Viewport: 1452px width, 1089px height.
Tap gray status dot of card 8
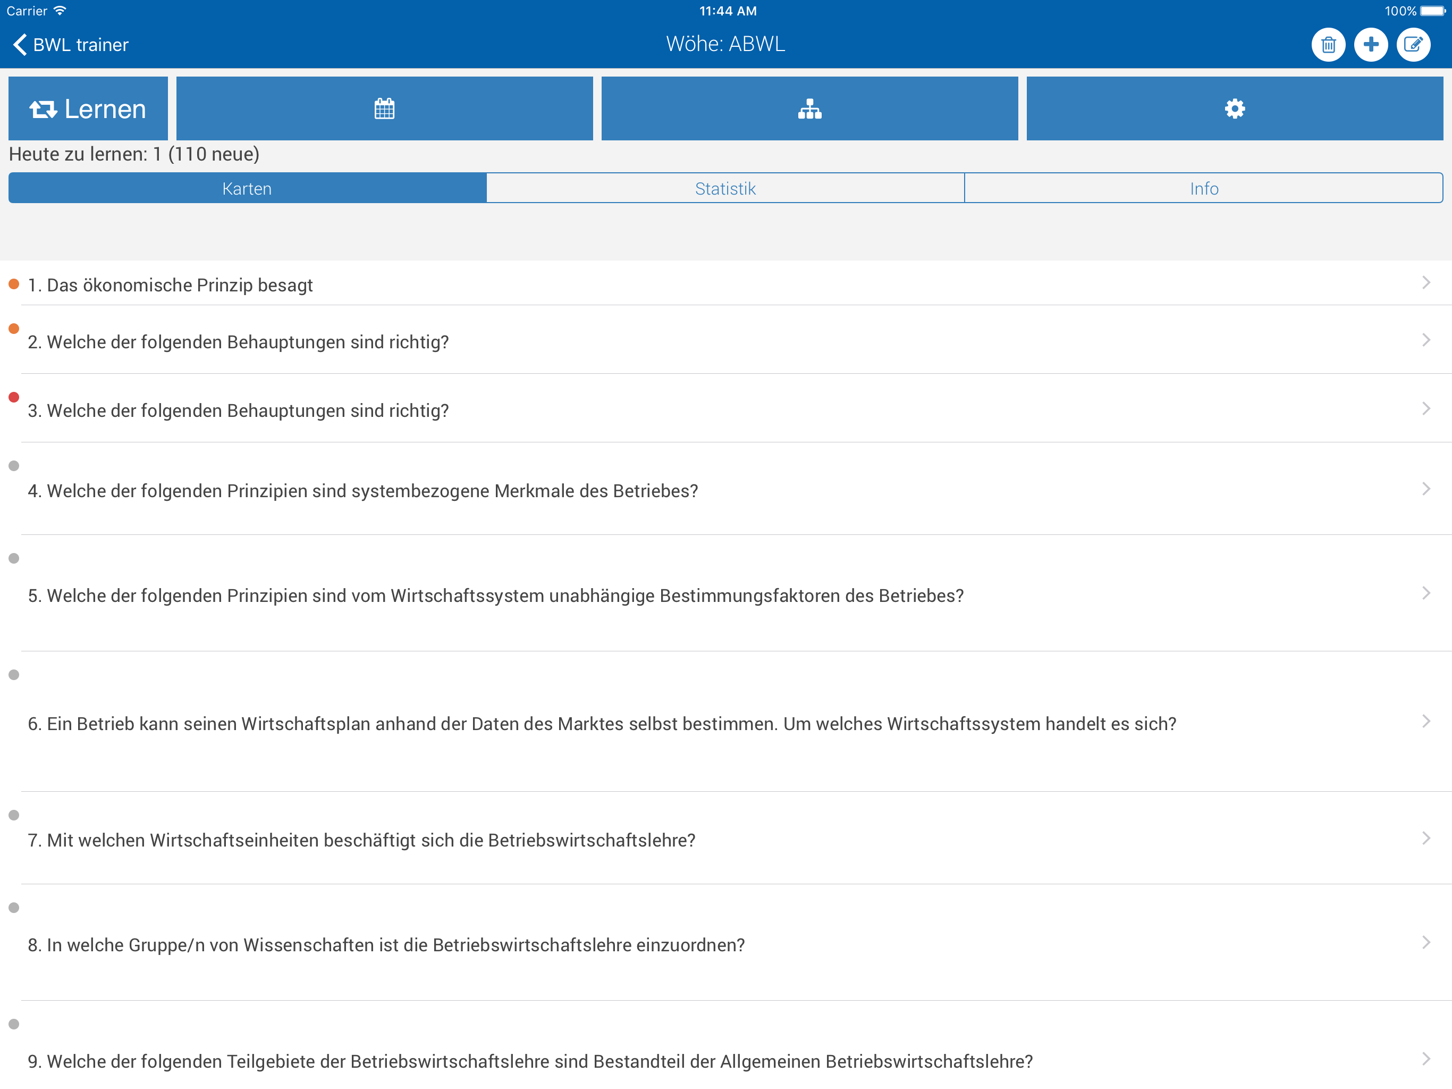[14, 908]
